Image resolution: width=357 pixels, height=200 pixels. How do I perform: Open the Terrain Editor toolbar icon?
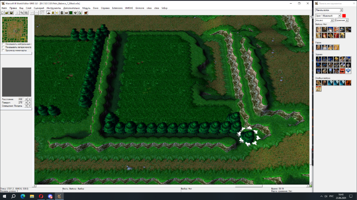click(49, 13)
